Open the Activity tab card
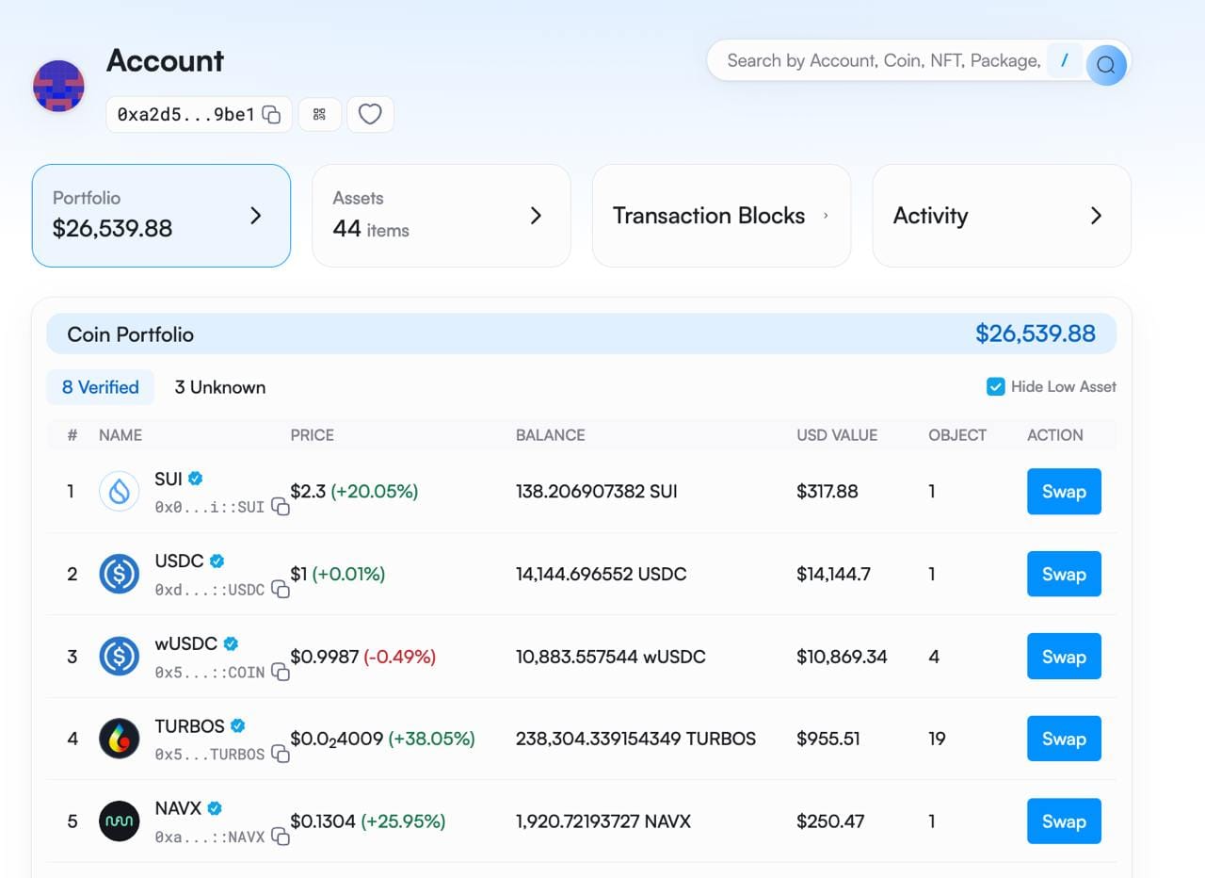This screenshot has width=1205, height=878. coord(1002,216)
